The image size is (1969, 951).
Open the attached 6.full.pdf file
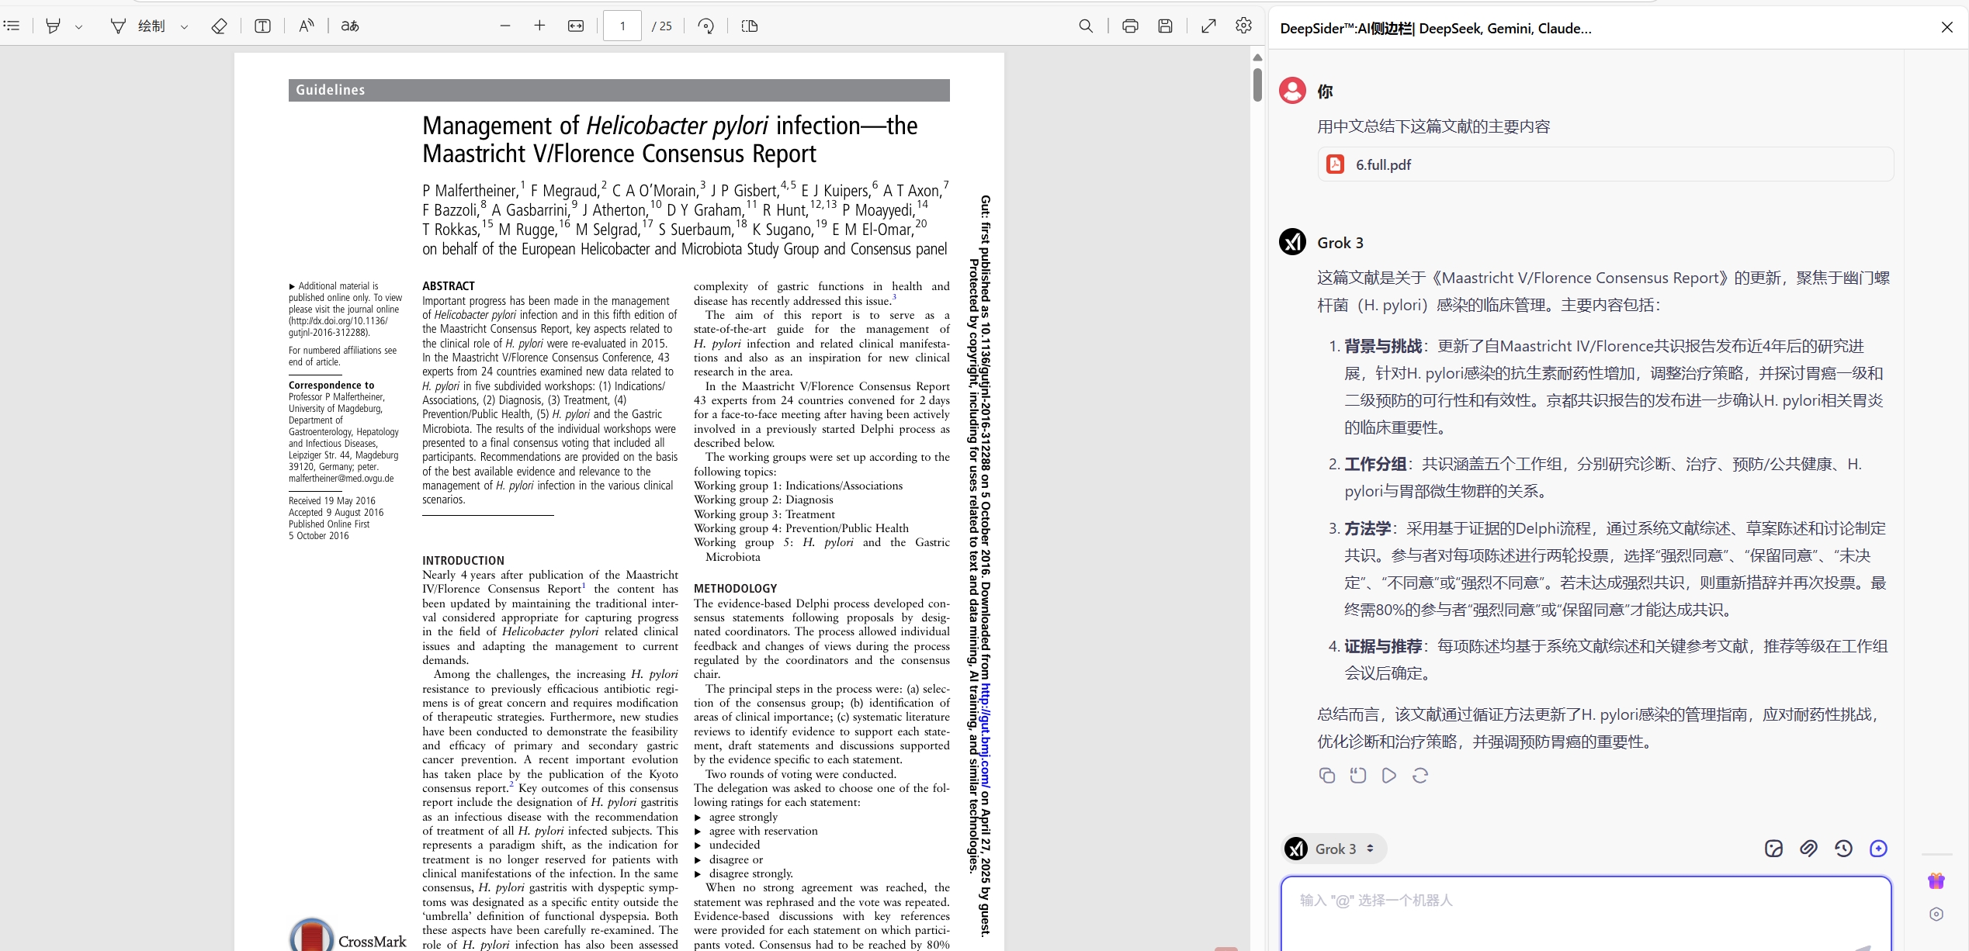click(1382, 164)
